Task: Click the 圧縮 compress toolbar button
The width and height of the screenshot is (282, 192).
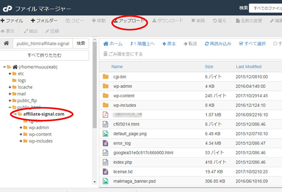Action: pos(52,31)
